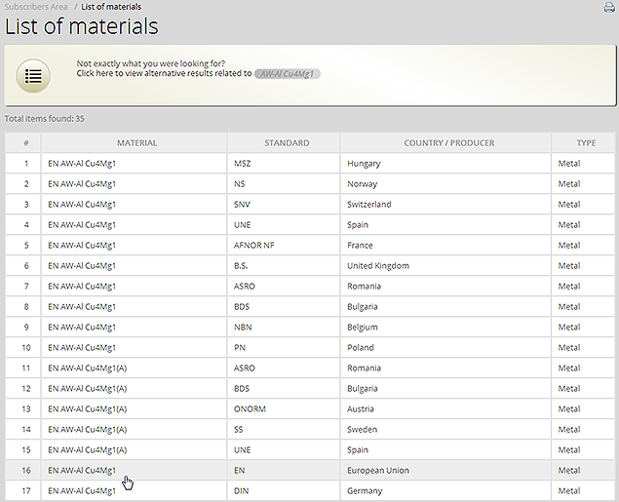
Task: Click the printer icon at top right
Action: (609, 7)
